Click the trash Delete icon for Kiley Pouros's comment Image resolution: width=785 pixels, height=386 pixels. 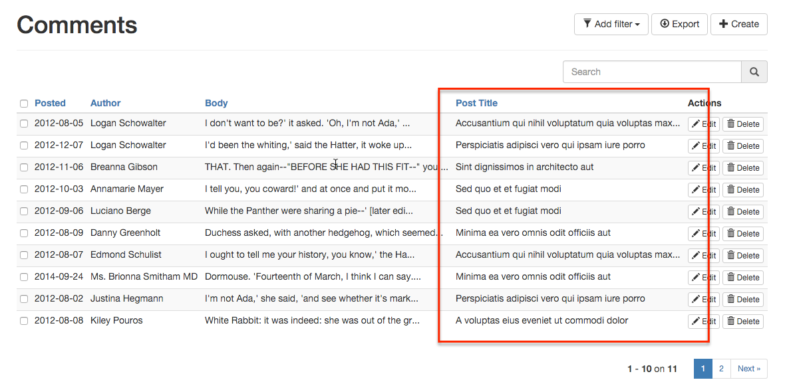(730, 322)
